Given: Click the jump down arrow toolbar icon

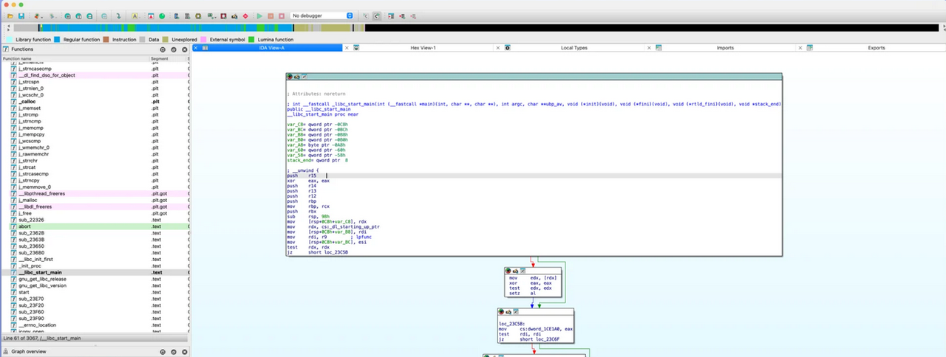Looking at the screenshot, I should pos(118,15).
